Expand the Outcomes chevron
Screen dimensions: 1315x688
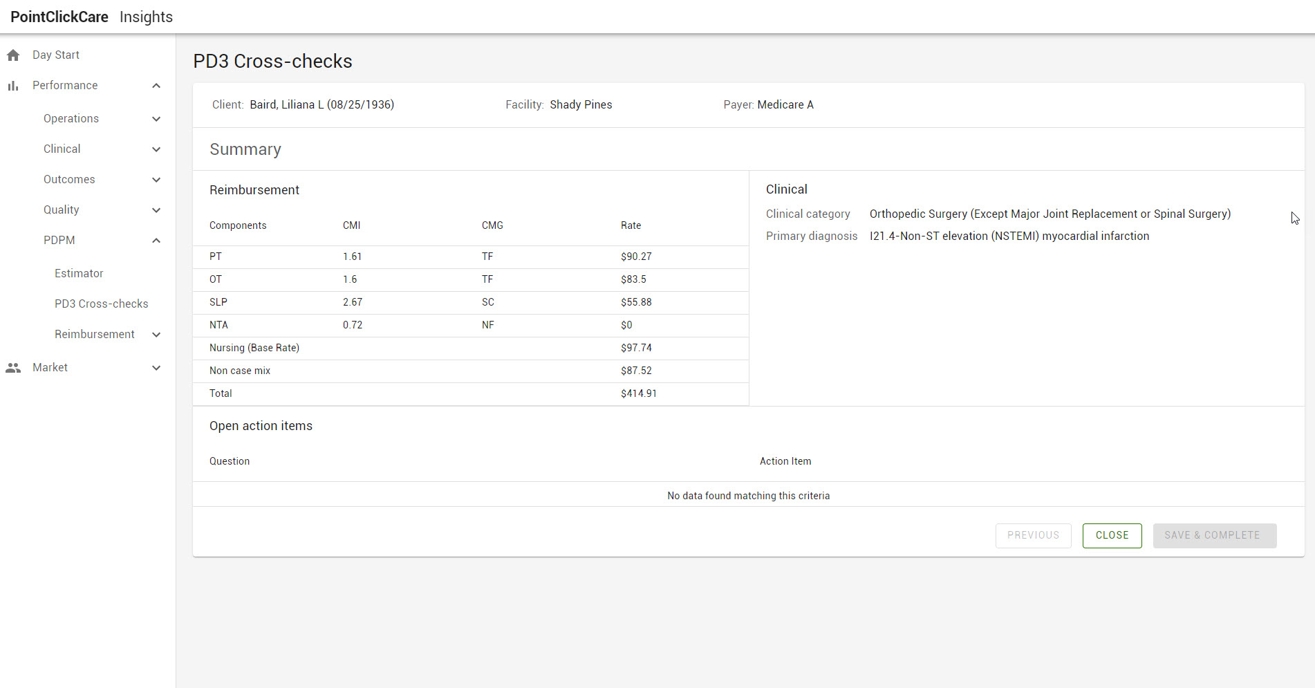(x=156, y=180)
